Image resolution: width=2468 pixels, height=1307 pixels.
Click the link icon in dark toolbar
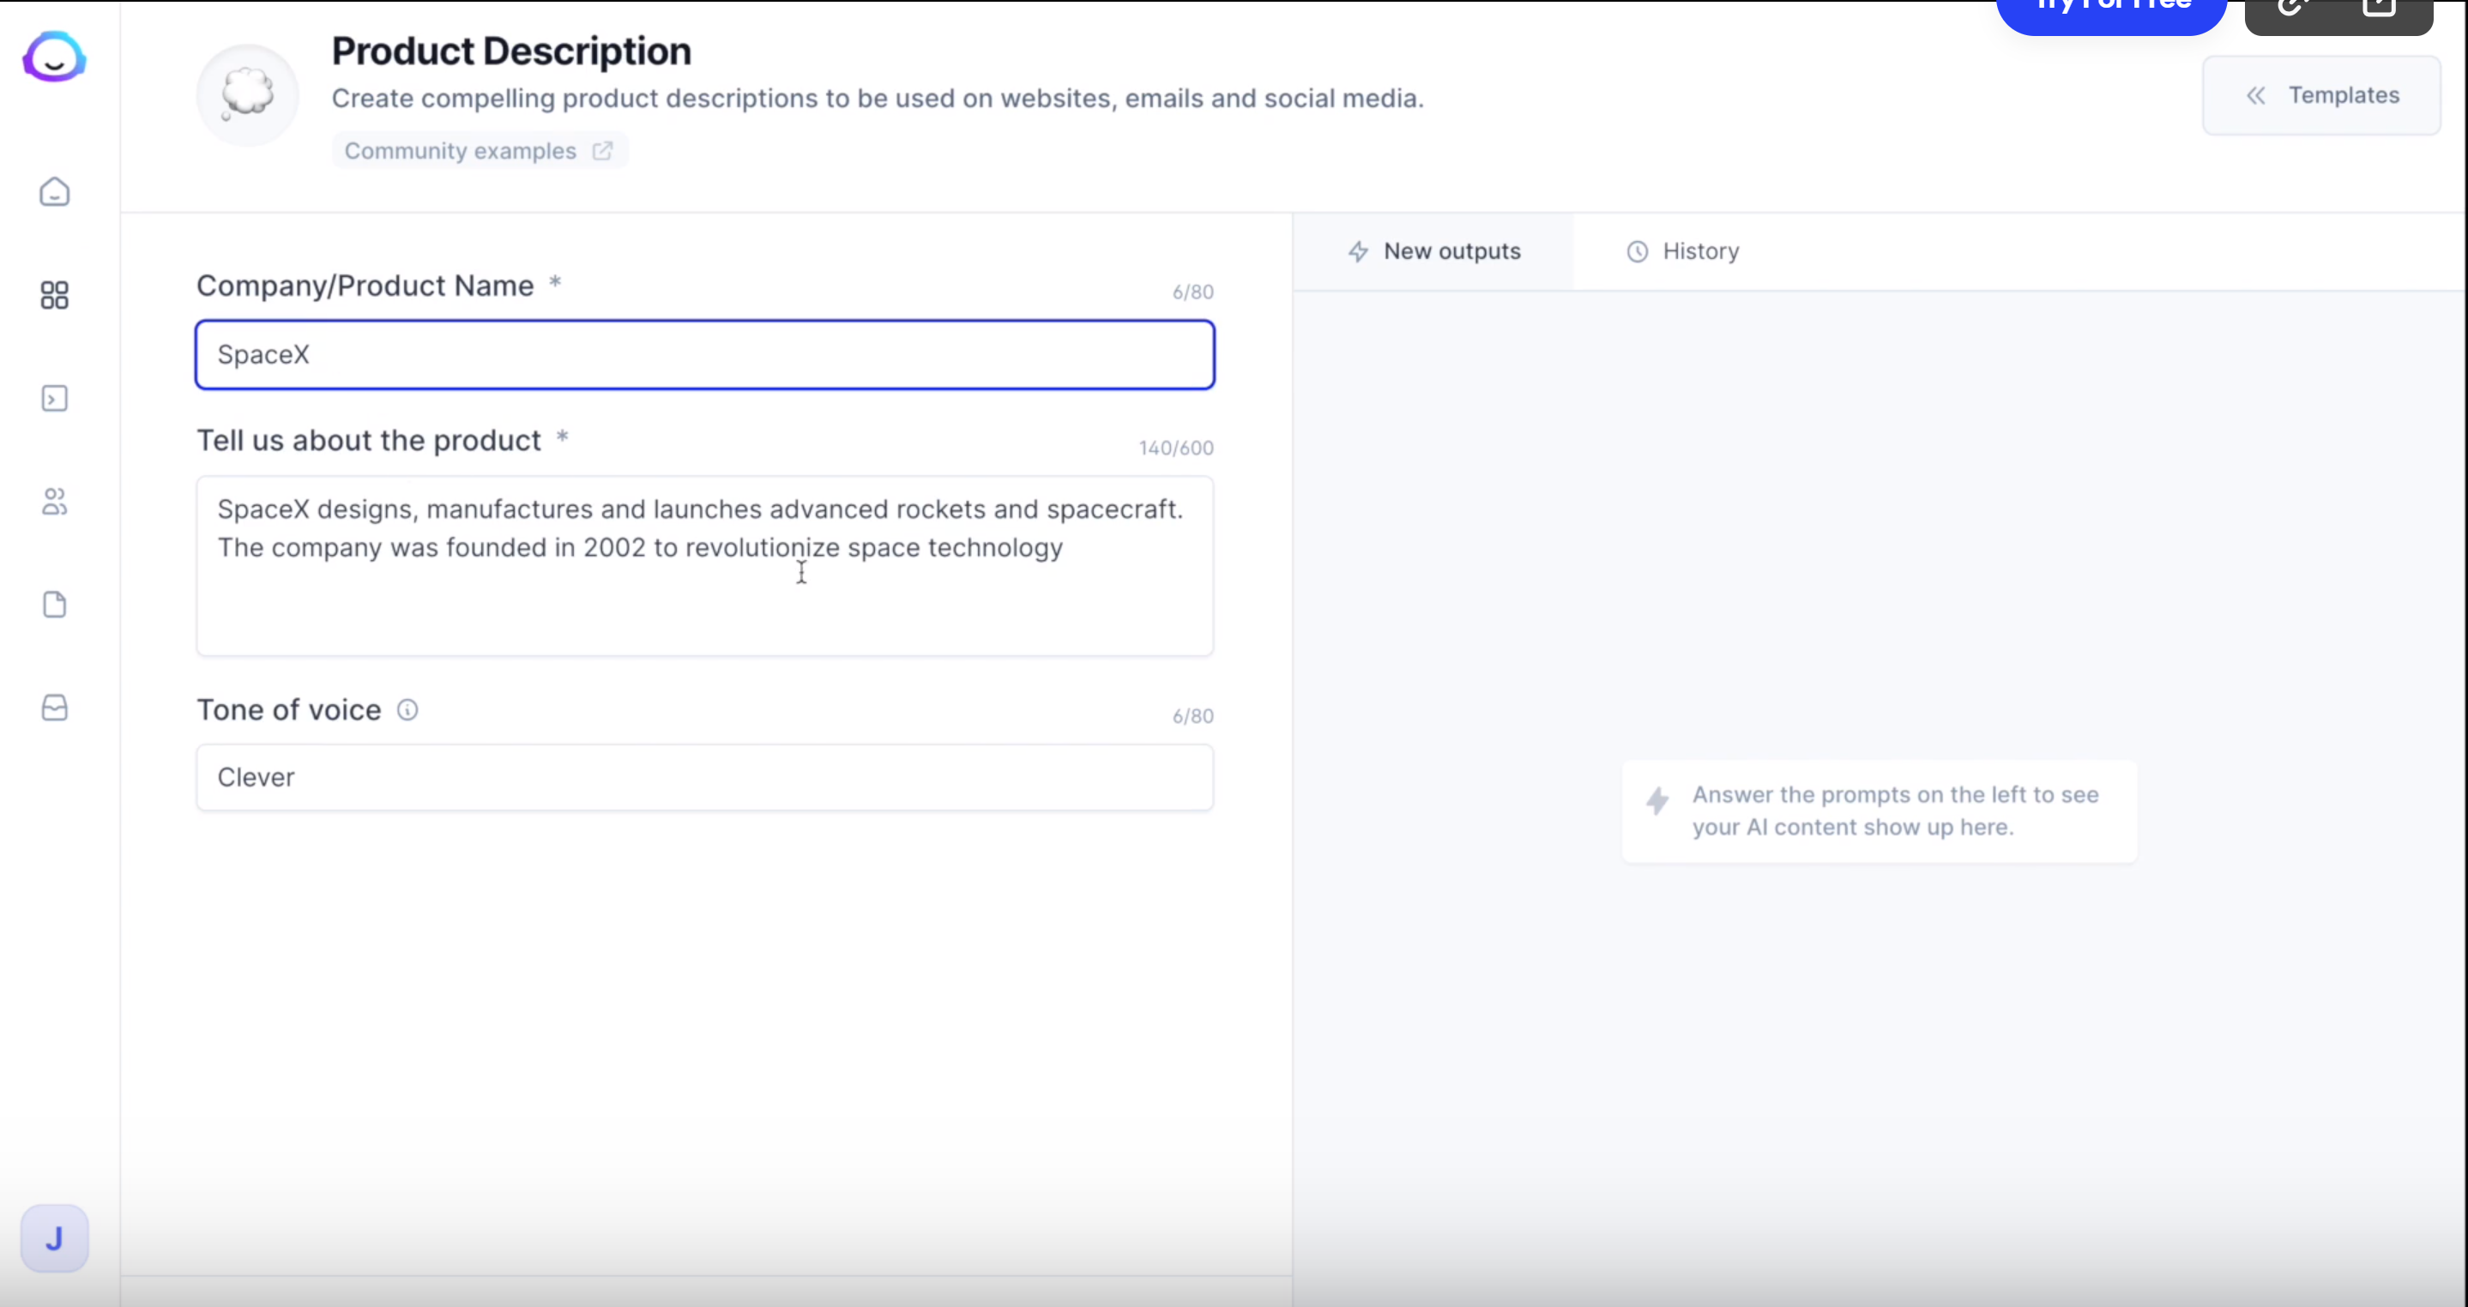click(2292, 8)
